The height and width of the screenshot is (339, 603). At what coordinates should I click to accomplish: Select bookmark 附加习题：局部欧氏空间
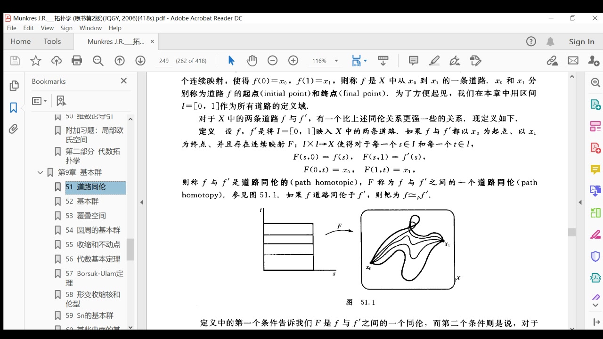(95, 135)
